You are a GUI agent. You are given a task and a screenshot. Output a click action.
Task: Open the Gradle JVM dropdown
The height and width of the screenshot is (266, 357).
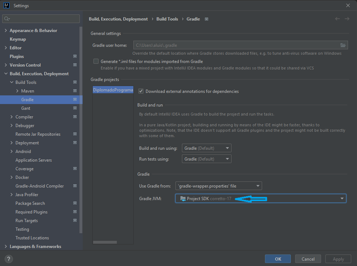pyautogui.click(x=261, y=199)
